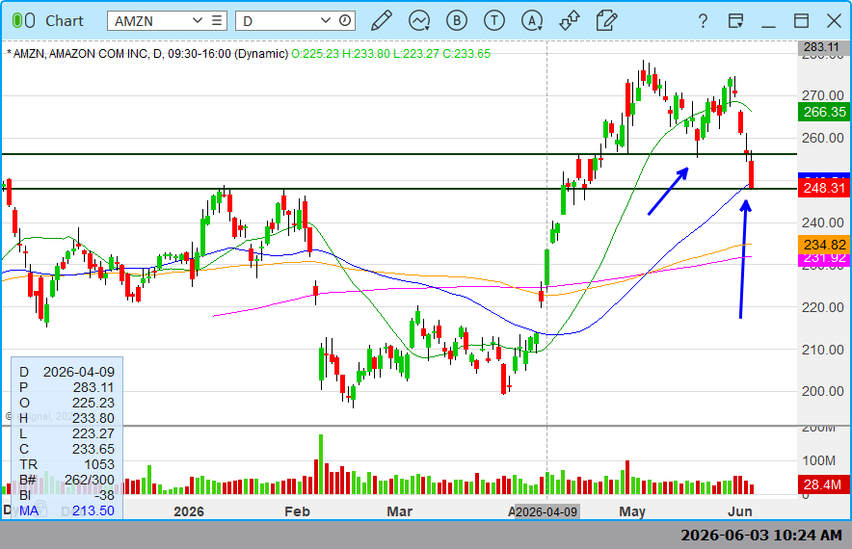Viewport: 852px width, 549px height.
Task: Maximize the Chart window
Action: (x=801, y=20)
